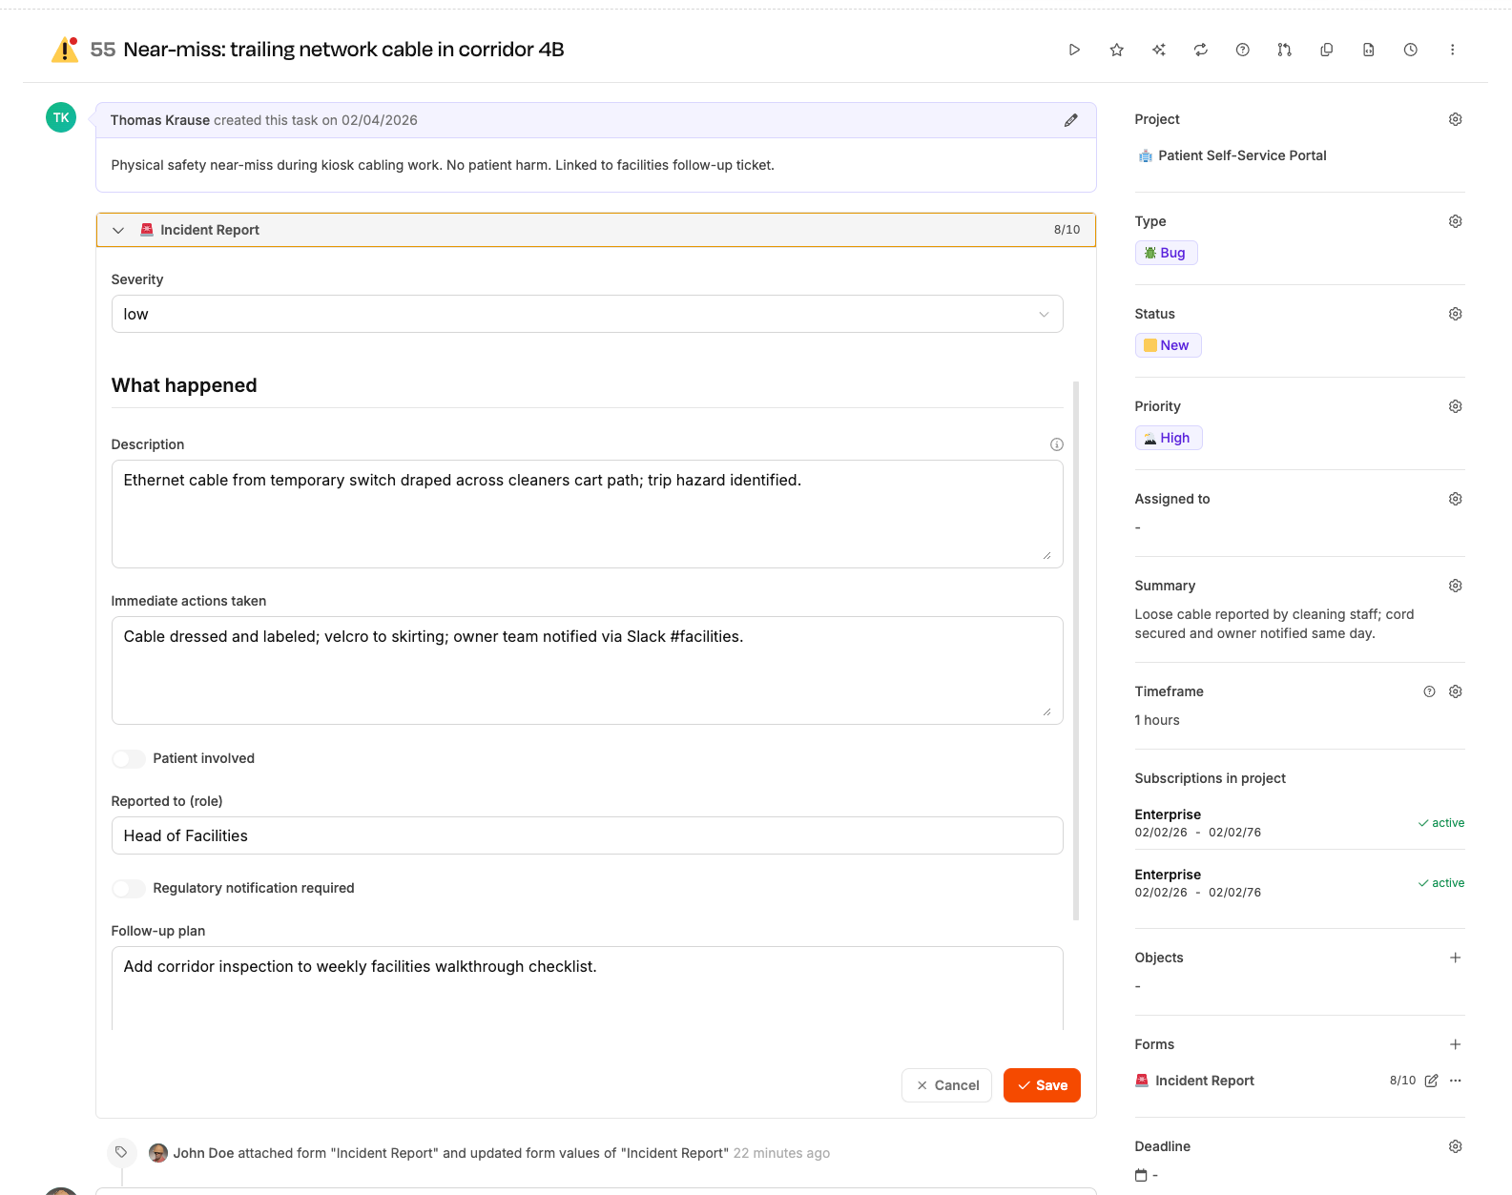Open the task more options menu
Viewport: 1512px width, 1195px height.
pyautogui.click(x=1452, y=50)
